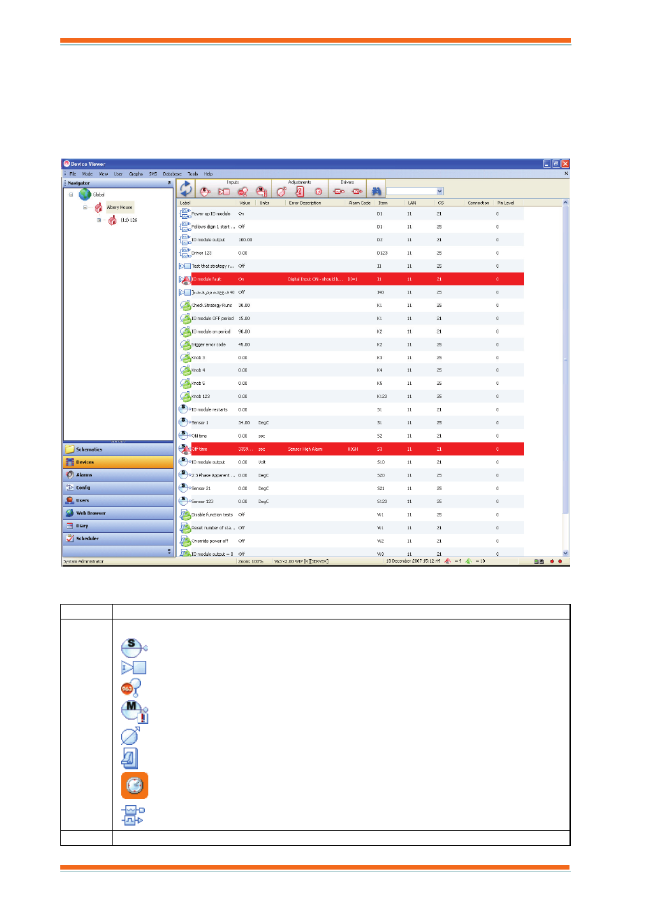Select the digital input toolbar icon

click(223, 192)
